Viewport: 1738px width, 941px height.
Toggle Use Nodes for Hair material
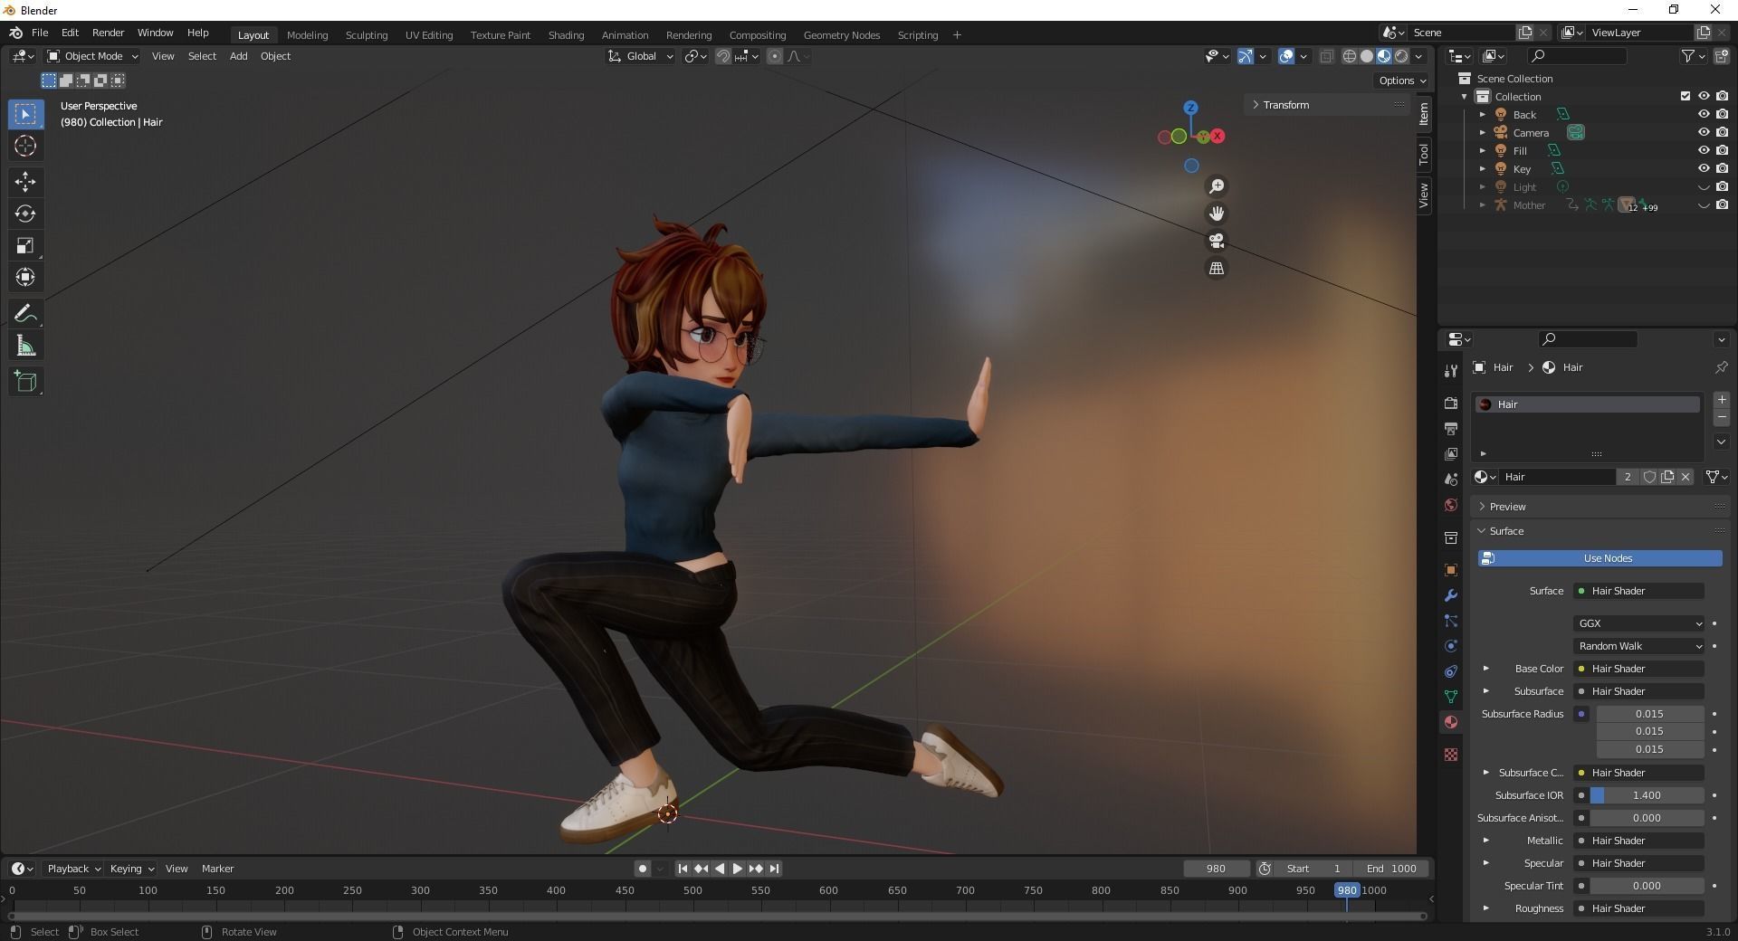pyautogui.click(x=1600, y=558)
